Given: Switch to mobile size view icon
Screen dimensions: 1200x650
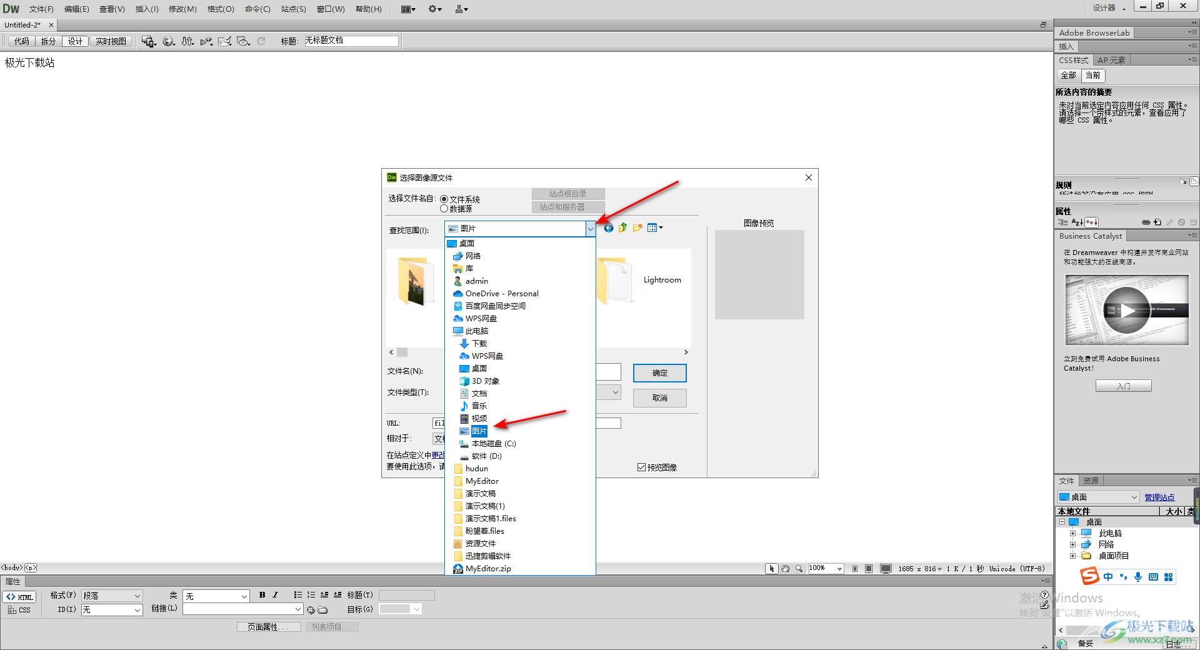Looking at the screenshot, I should (855, 569).
